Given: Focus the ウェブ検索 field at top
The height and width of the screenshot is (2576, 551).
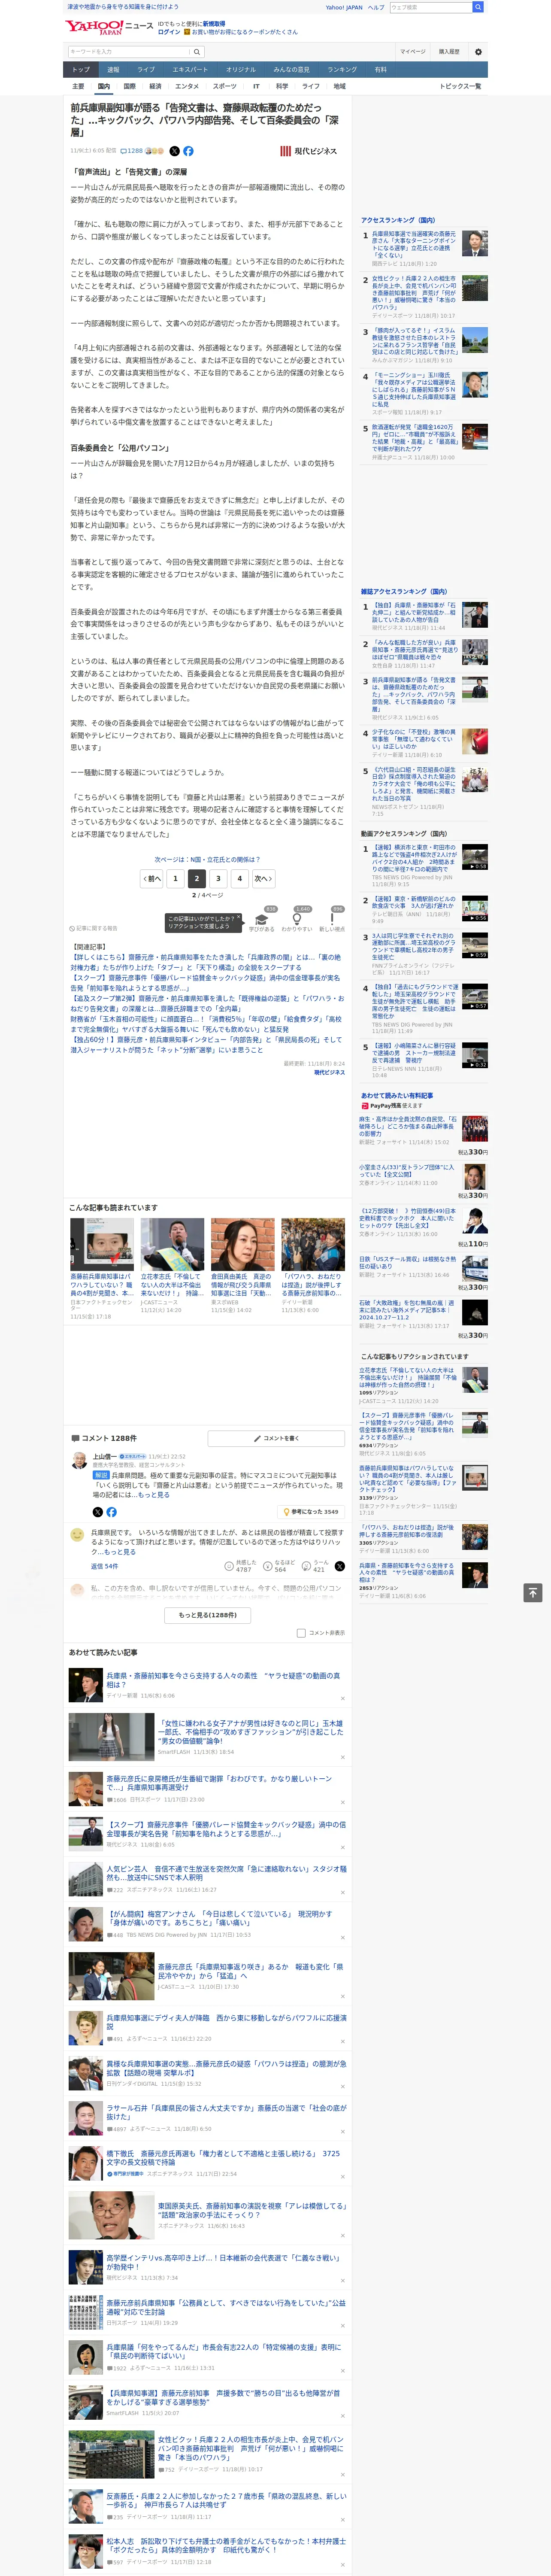Looking at the screenshot, I should click(x=431, y=7).
